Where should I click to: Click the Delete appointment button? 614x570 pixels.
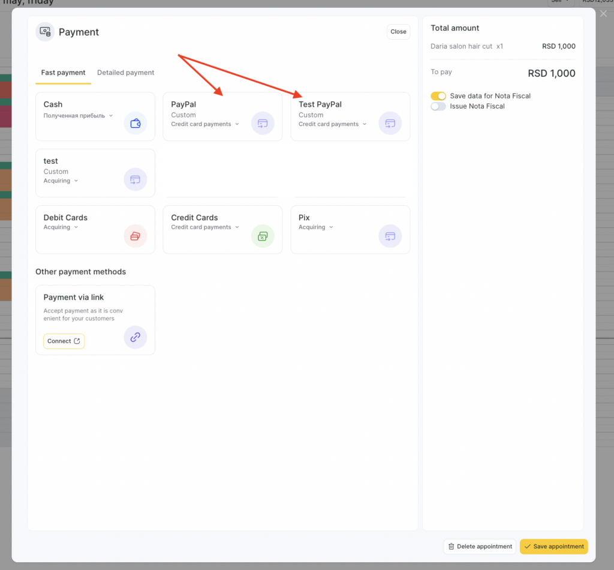[x=480, y=547]
